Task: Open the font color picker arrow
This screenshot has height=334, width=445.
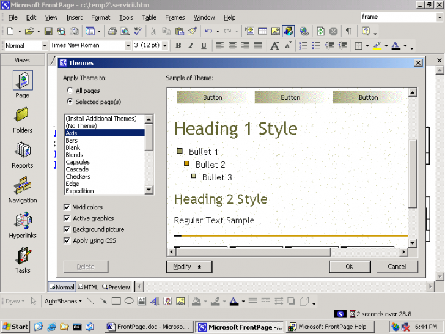Action: coord(405,46)
